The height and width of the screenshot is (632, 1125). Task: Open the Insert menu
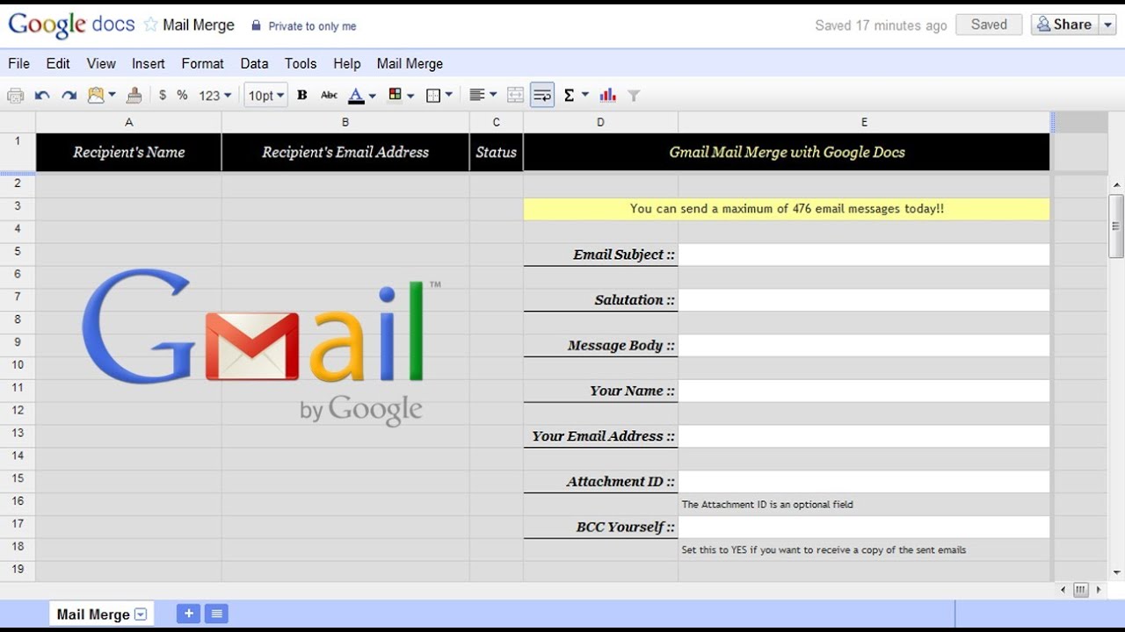(x=149, y=63)
